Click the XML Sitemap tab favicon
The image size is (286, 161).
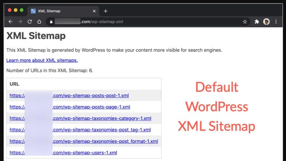(33, 11)
